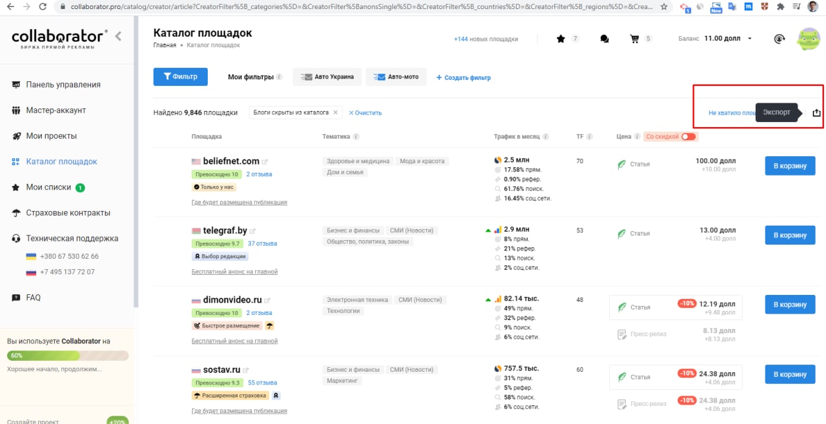Open the browser Extensions puzzle icon
The image size is (826, 424).
click(781, 6)
